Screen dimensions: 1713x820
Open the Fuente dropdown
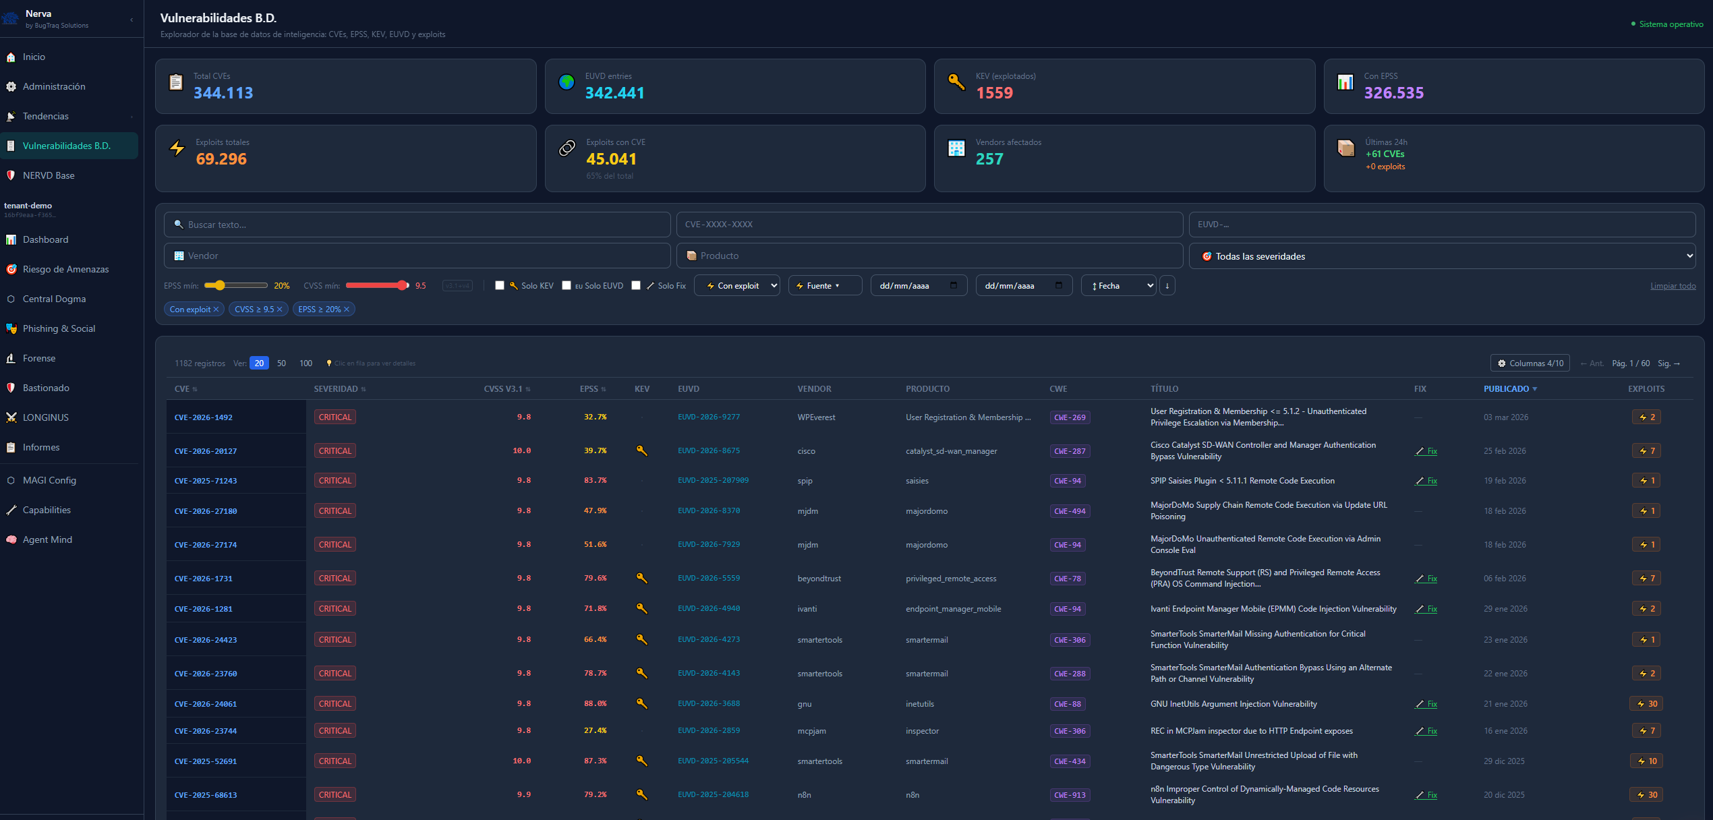[x=825, y=286]
